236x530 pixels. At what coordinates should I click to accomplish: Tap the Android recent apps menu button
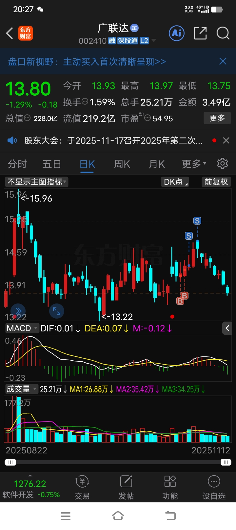click(x=66, y=516)
